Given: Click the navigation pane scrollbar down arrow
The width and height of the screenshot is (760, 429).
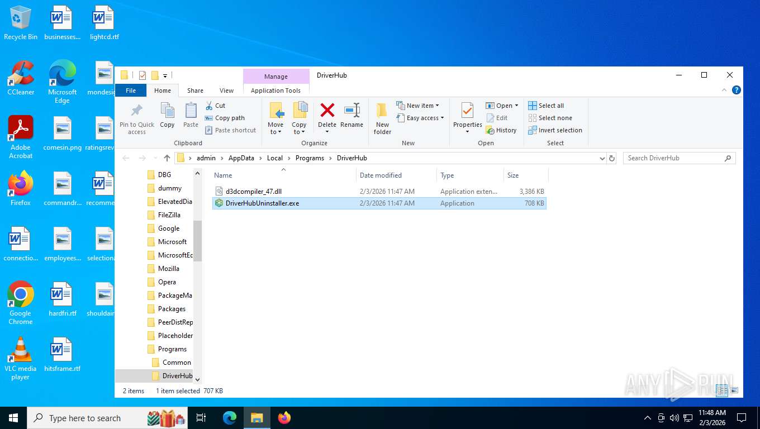Looking at the screenshot, I should [x=197, y=380].
